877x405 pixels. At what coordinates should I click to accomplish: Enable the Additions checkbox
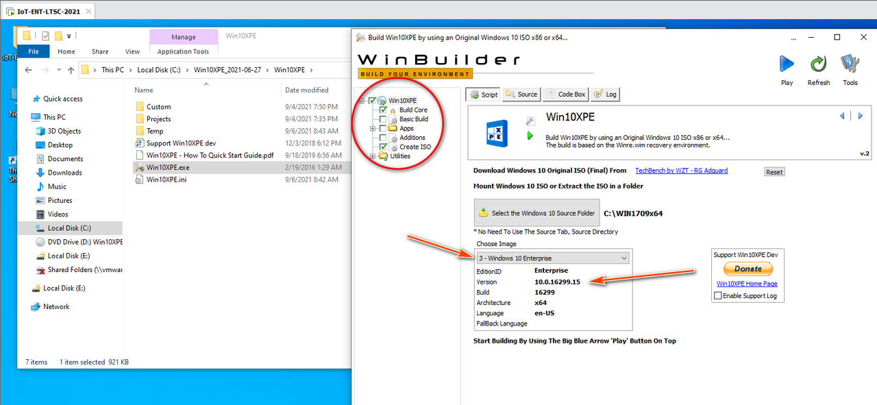[384, 138]
